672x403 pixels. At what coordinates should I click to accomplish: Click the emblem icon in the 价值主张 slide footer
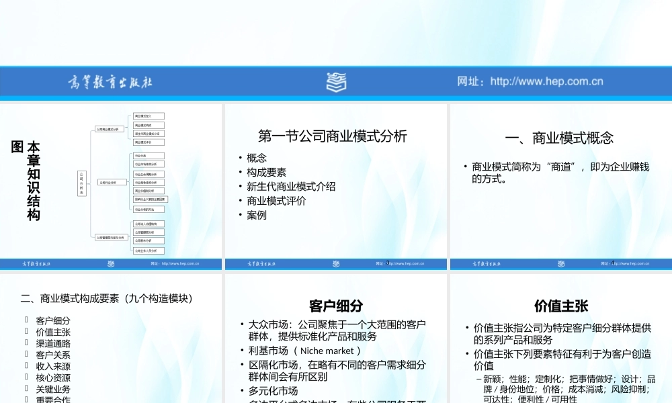[562, 264]
